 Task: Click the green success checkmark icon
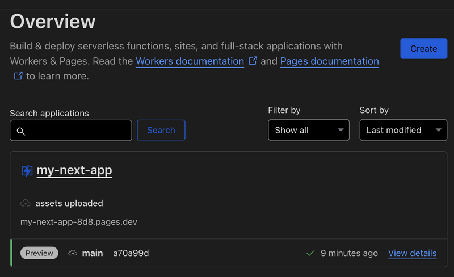(x=310, y=253)
